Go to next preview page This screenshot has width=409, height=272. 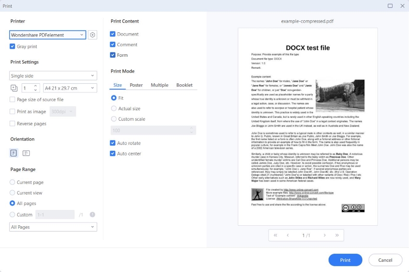[324, 235]
